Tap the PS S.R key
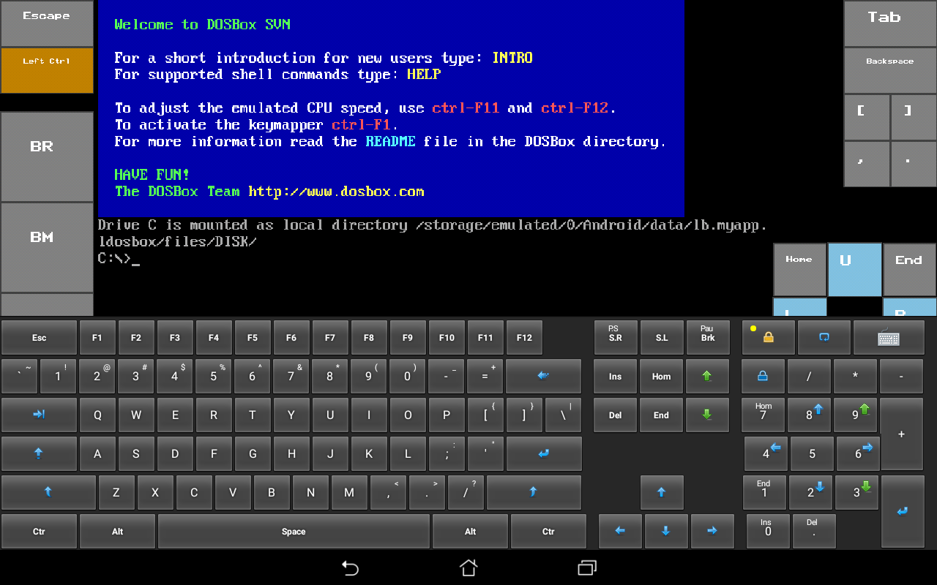Viewport: 937px width, 585px height. [615, 337]
